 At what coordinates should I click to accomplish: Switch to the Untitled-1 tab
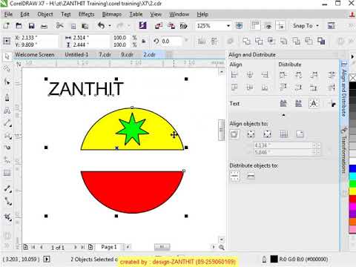click(76, 55)
